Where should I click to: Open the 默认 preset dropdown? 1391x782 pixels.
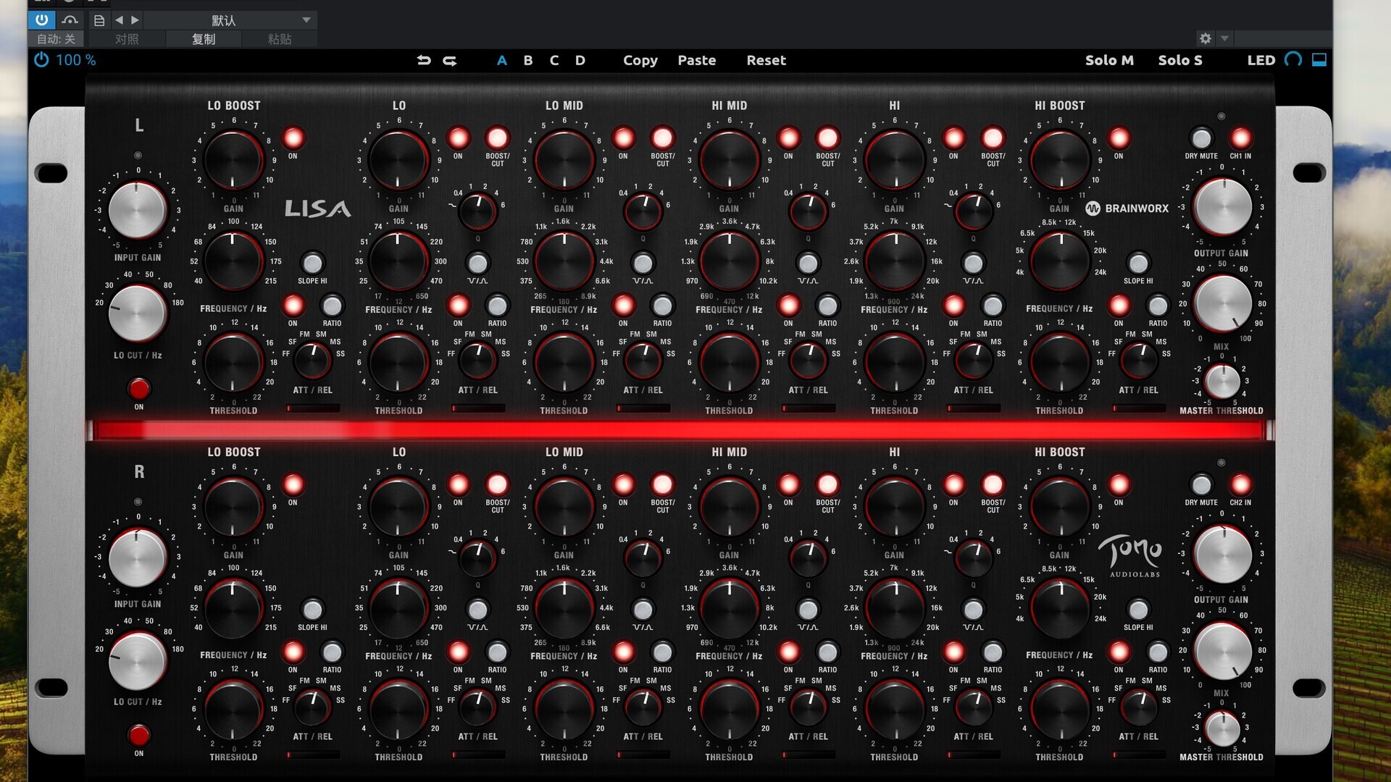tap(229, 20)
